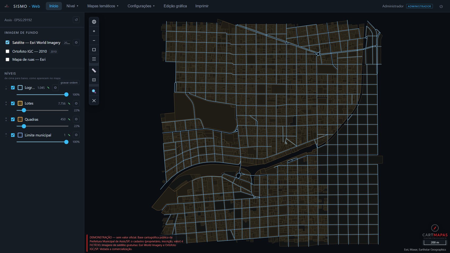Open settings gear for Satélite Esri imagery

(76, 43)
